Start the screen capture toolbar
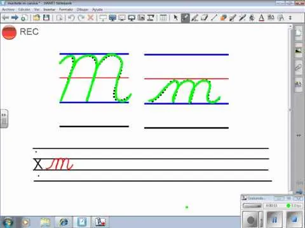The width and height of the screenshot is (305, 228). click(141, 18)
